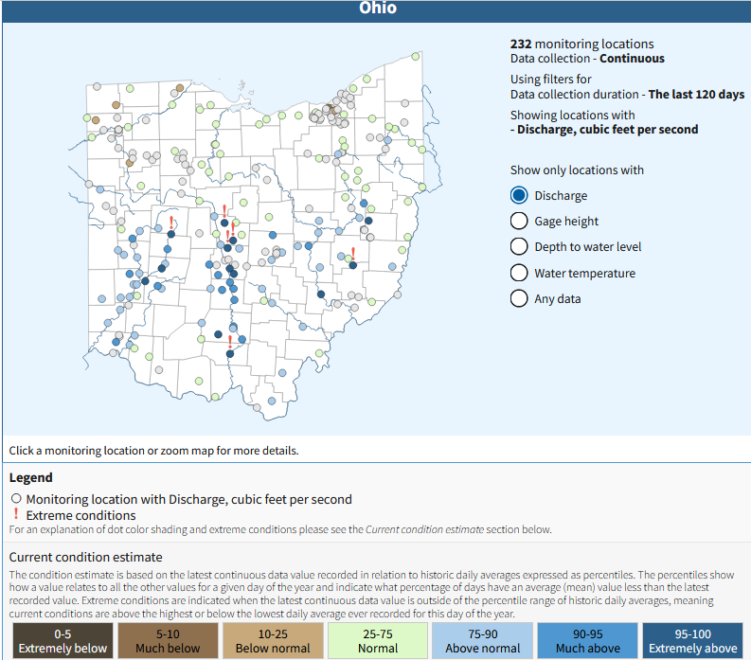Image resolution: width=751 pixels, height=660 pixels.
Task: Open the southernmost dark blue dot flagged extreme
Action: click(x=230, y=354)
